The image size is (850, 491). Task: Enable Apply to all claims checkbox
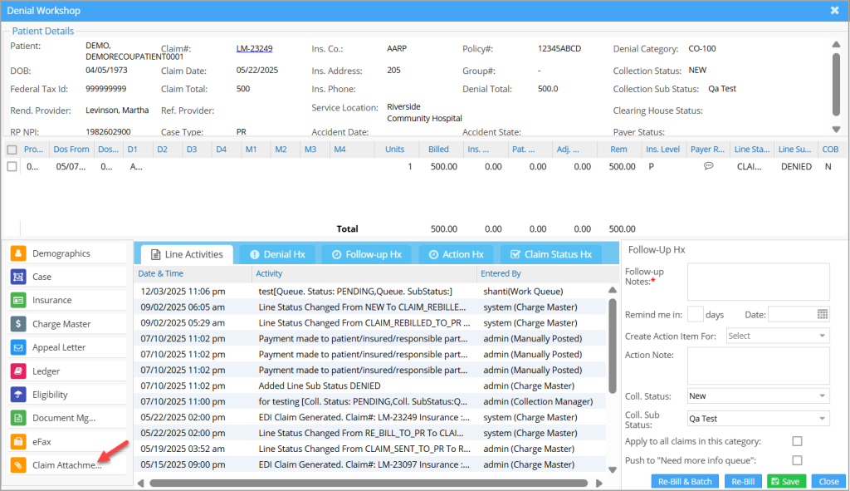[797, 441]
